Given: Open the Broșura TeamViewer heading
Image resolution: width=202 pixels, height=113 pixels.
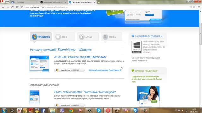Looking at the screenshot, I should [146, 71].
